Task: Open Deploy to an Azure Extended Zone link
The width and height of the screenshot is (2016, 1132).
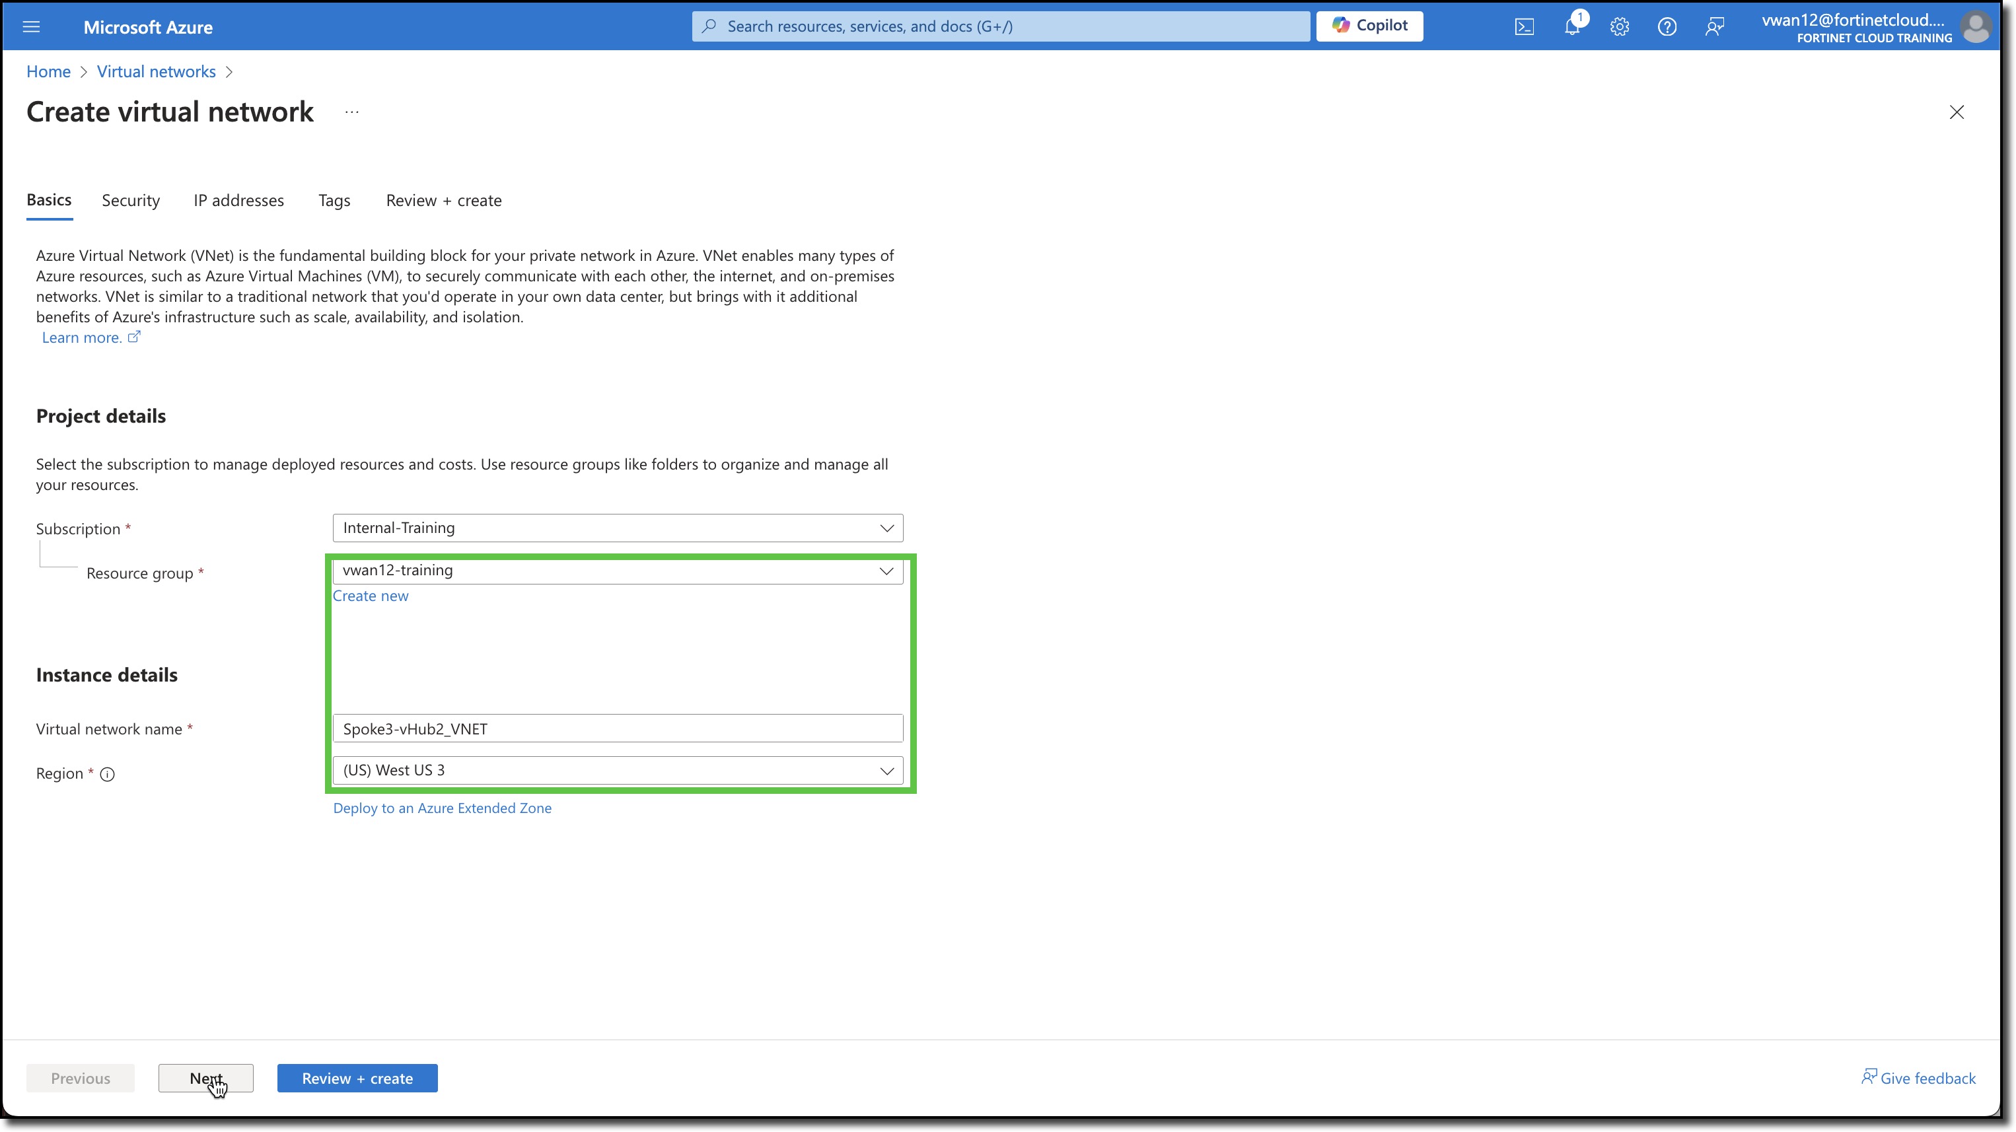Action: (x=442, y=808)
